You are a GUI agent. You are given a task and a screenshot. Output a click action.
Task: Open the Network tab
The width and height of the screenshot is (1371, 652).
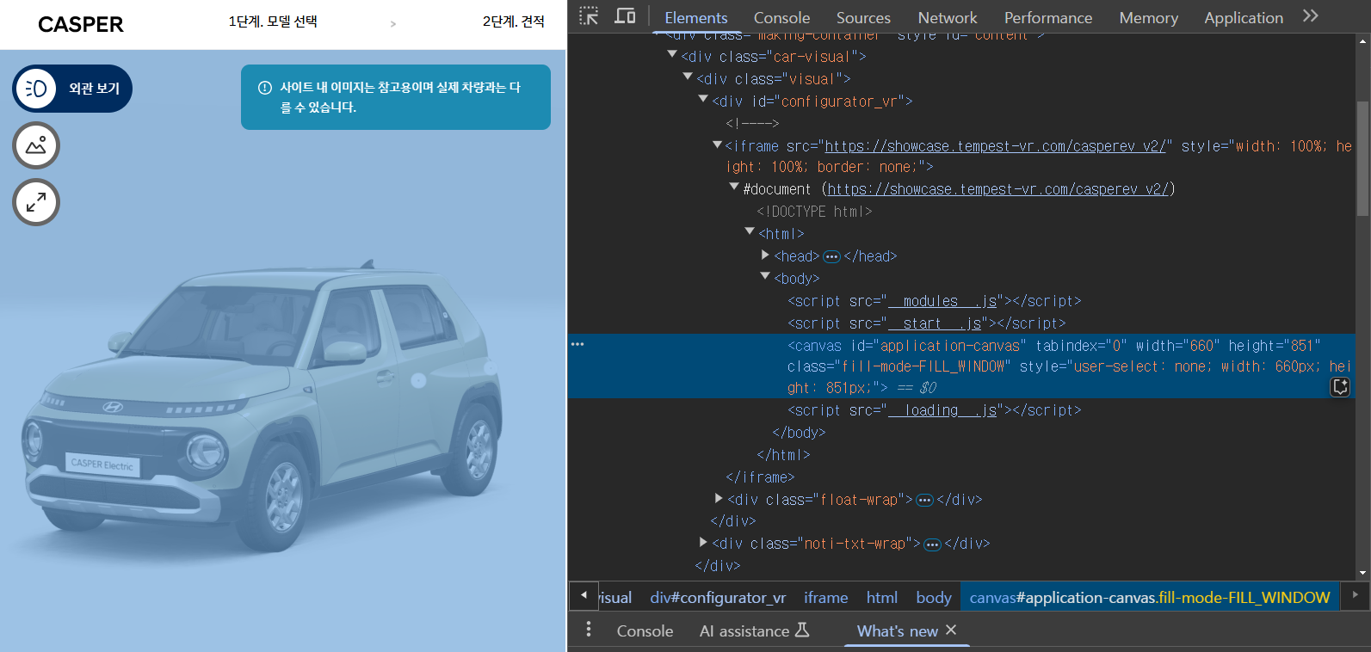pos(948,17)
